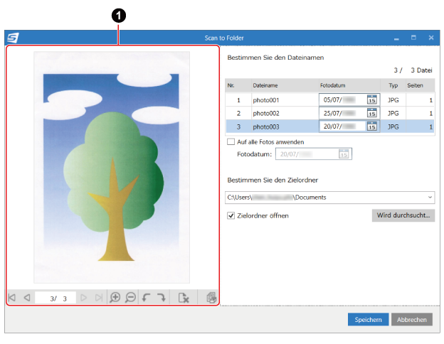Image resolution: width=444 pixels, height=344 pixels.
Task: Click the page number field showing 3/ 3
Action: [x=55, y=298]
